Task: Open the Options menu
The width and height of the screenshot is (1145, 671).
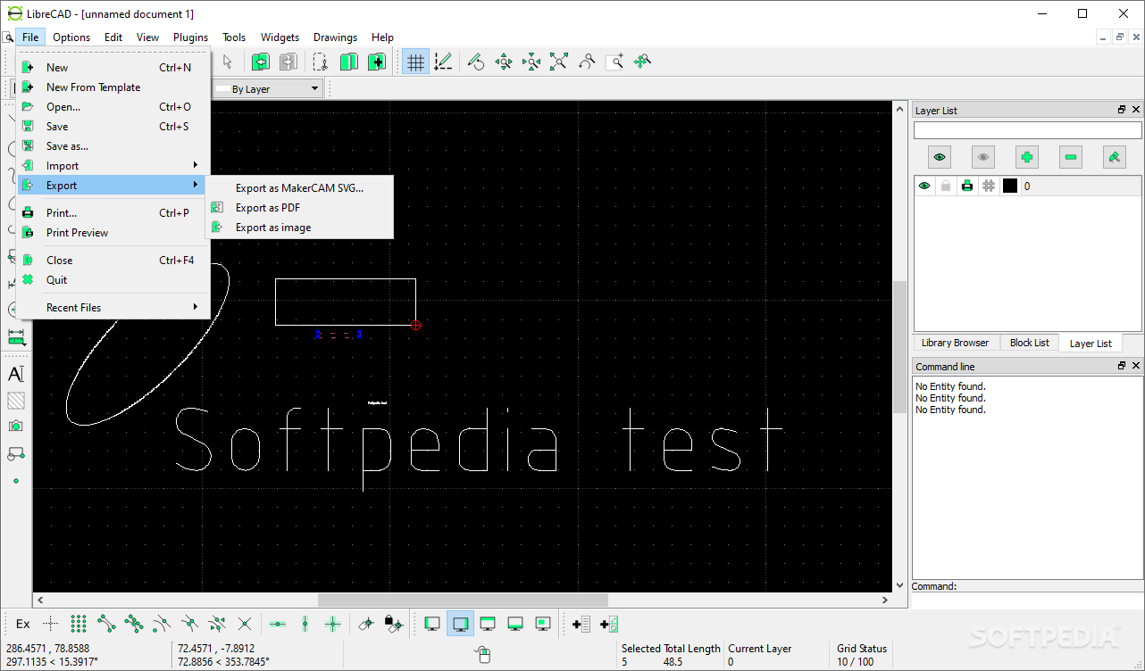Action: 71,37
